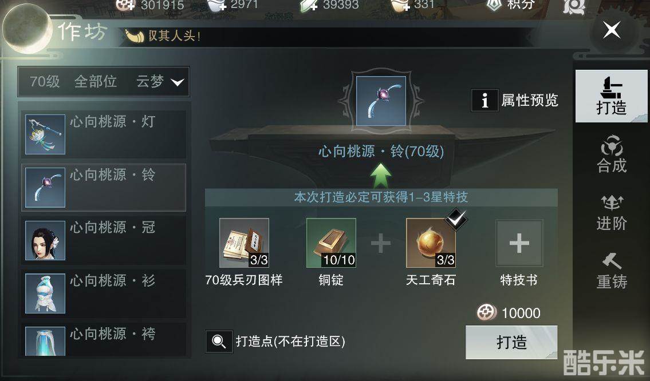Choose 心向桃源·灯 from the equipment list
The image size is (650, 381).
coord(104,134)
